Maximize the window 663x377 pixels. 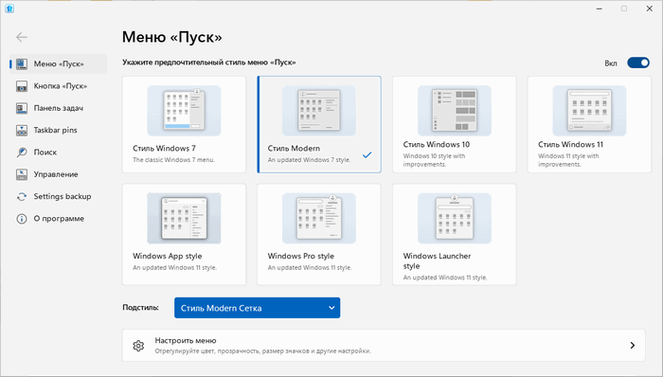pos(624,9)
